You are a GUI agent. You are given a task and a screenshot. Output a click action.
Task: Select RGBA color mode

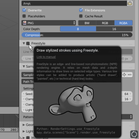124,23
